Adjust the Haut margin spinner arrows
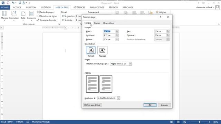This screenshot has height=124, width=221. click(117, 31)
